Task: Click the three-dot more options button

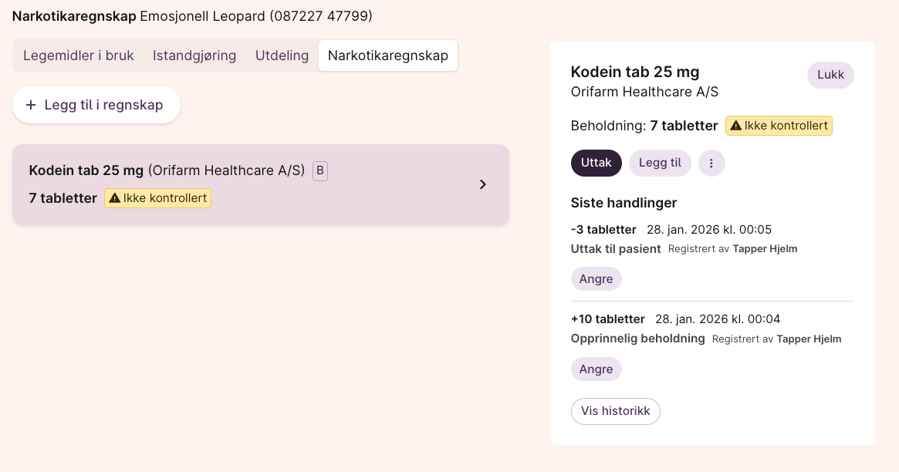Action: click(711, 164)
